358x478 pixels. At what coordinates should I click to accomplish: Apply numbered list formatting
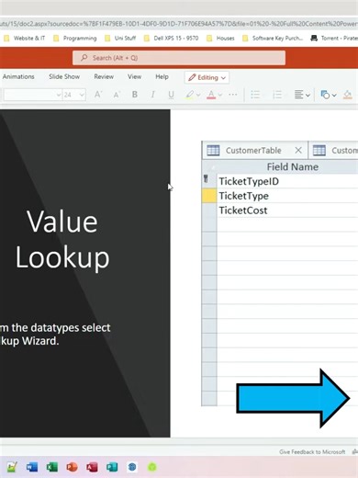277,95
